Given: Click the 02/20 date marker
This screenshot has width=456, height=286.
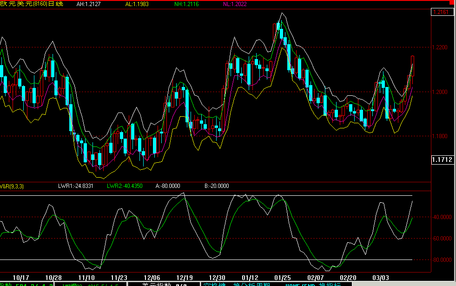Looking at the screenshot, I should pyautogui.click(x=348, y=278).
